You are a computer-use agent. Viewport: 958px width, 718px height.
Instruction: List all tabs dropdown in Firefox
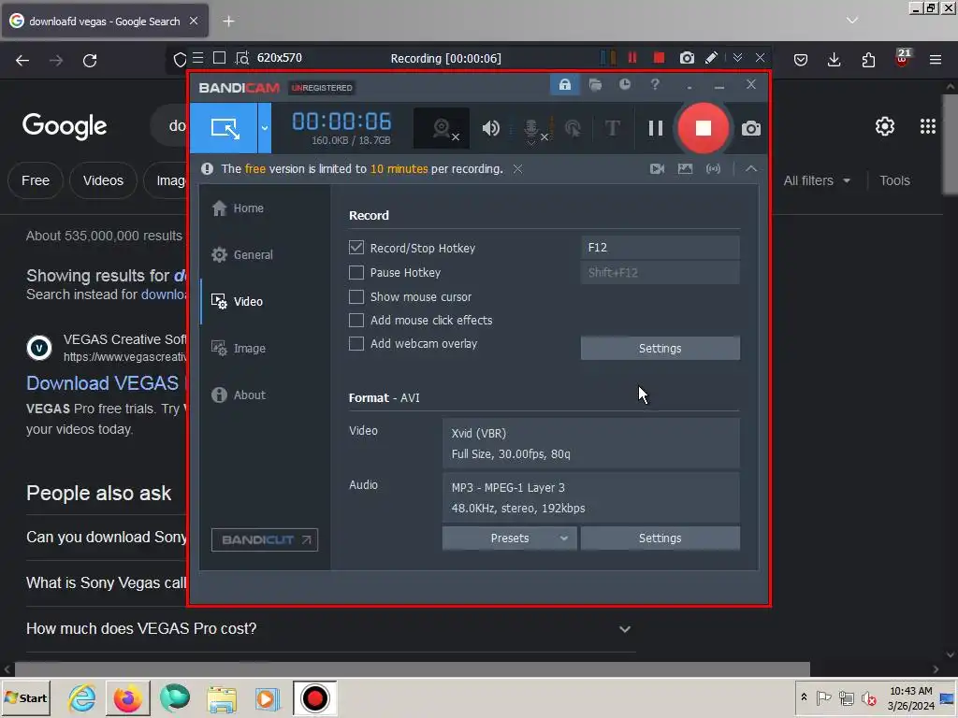tap(852, 21)
